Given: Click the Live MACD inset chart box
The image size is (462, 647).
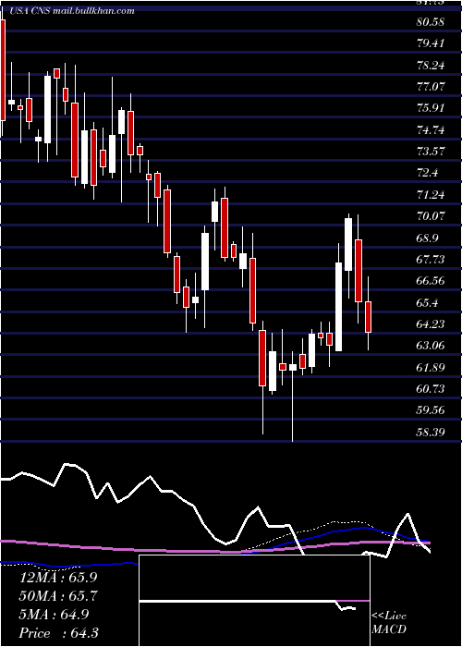Looking at the screenshot, I should coord(254,601).
